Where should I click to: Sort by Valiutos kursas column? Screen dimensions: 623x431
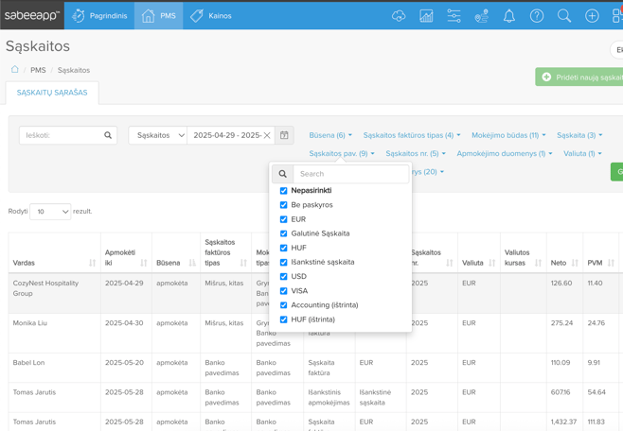pos(539,263)
